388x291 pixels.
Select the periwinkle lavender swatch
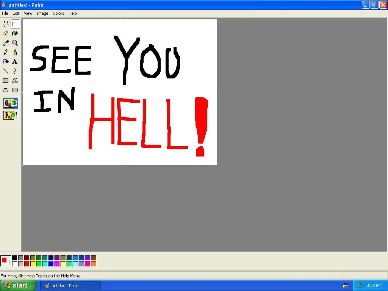(81, 264)
